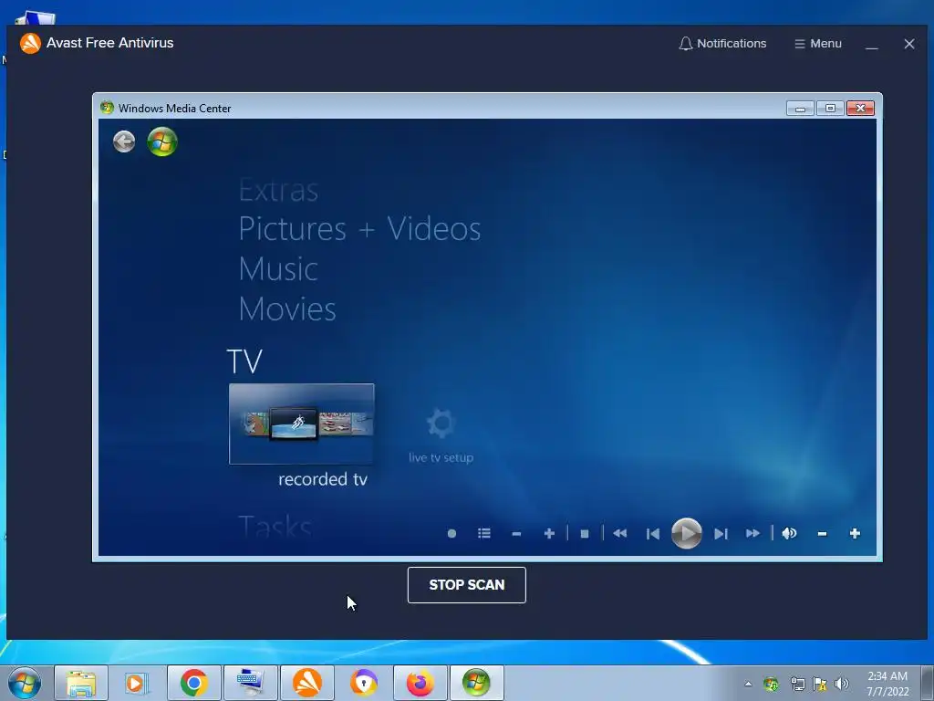Open live tv setup

(x=441, y=435)
